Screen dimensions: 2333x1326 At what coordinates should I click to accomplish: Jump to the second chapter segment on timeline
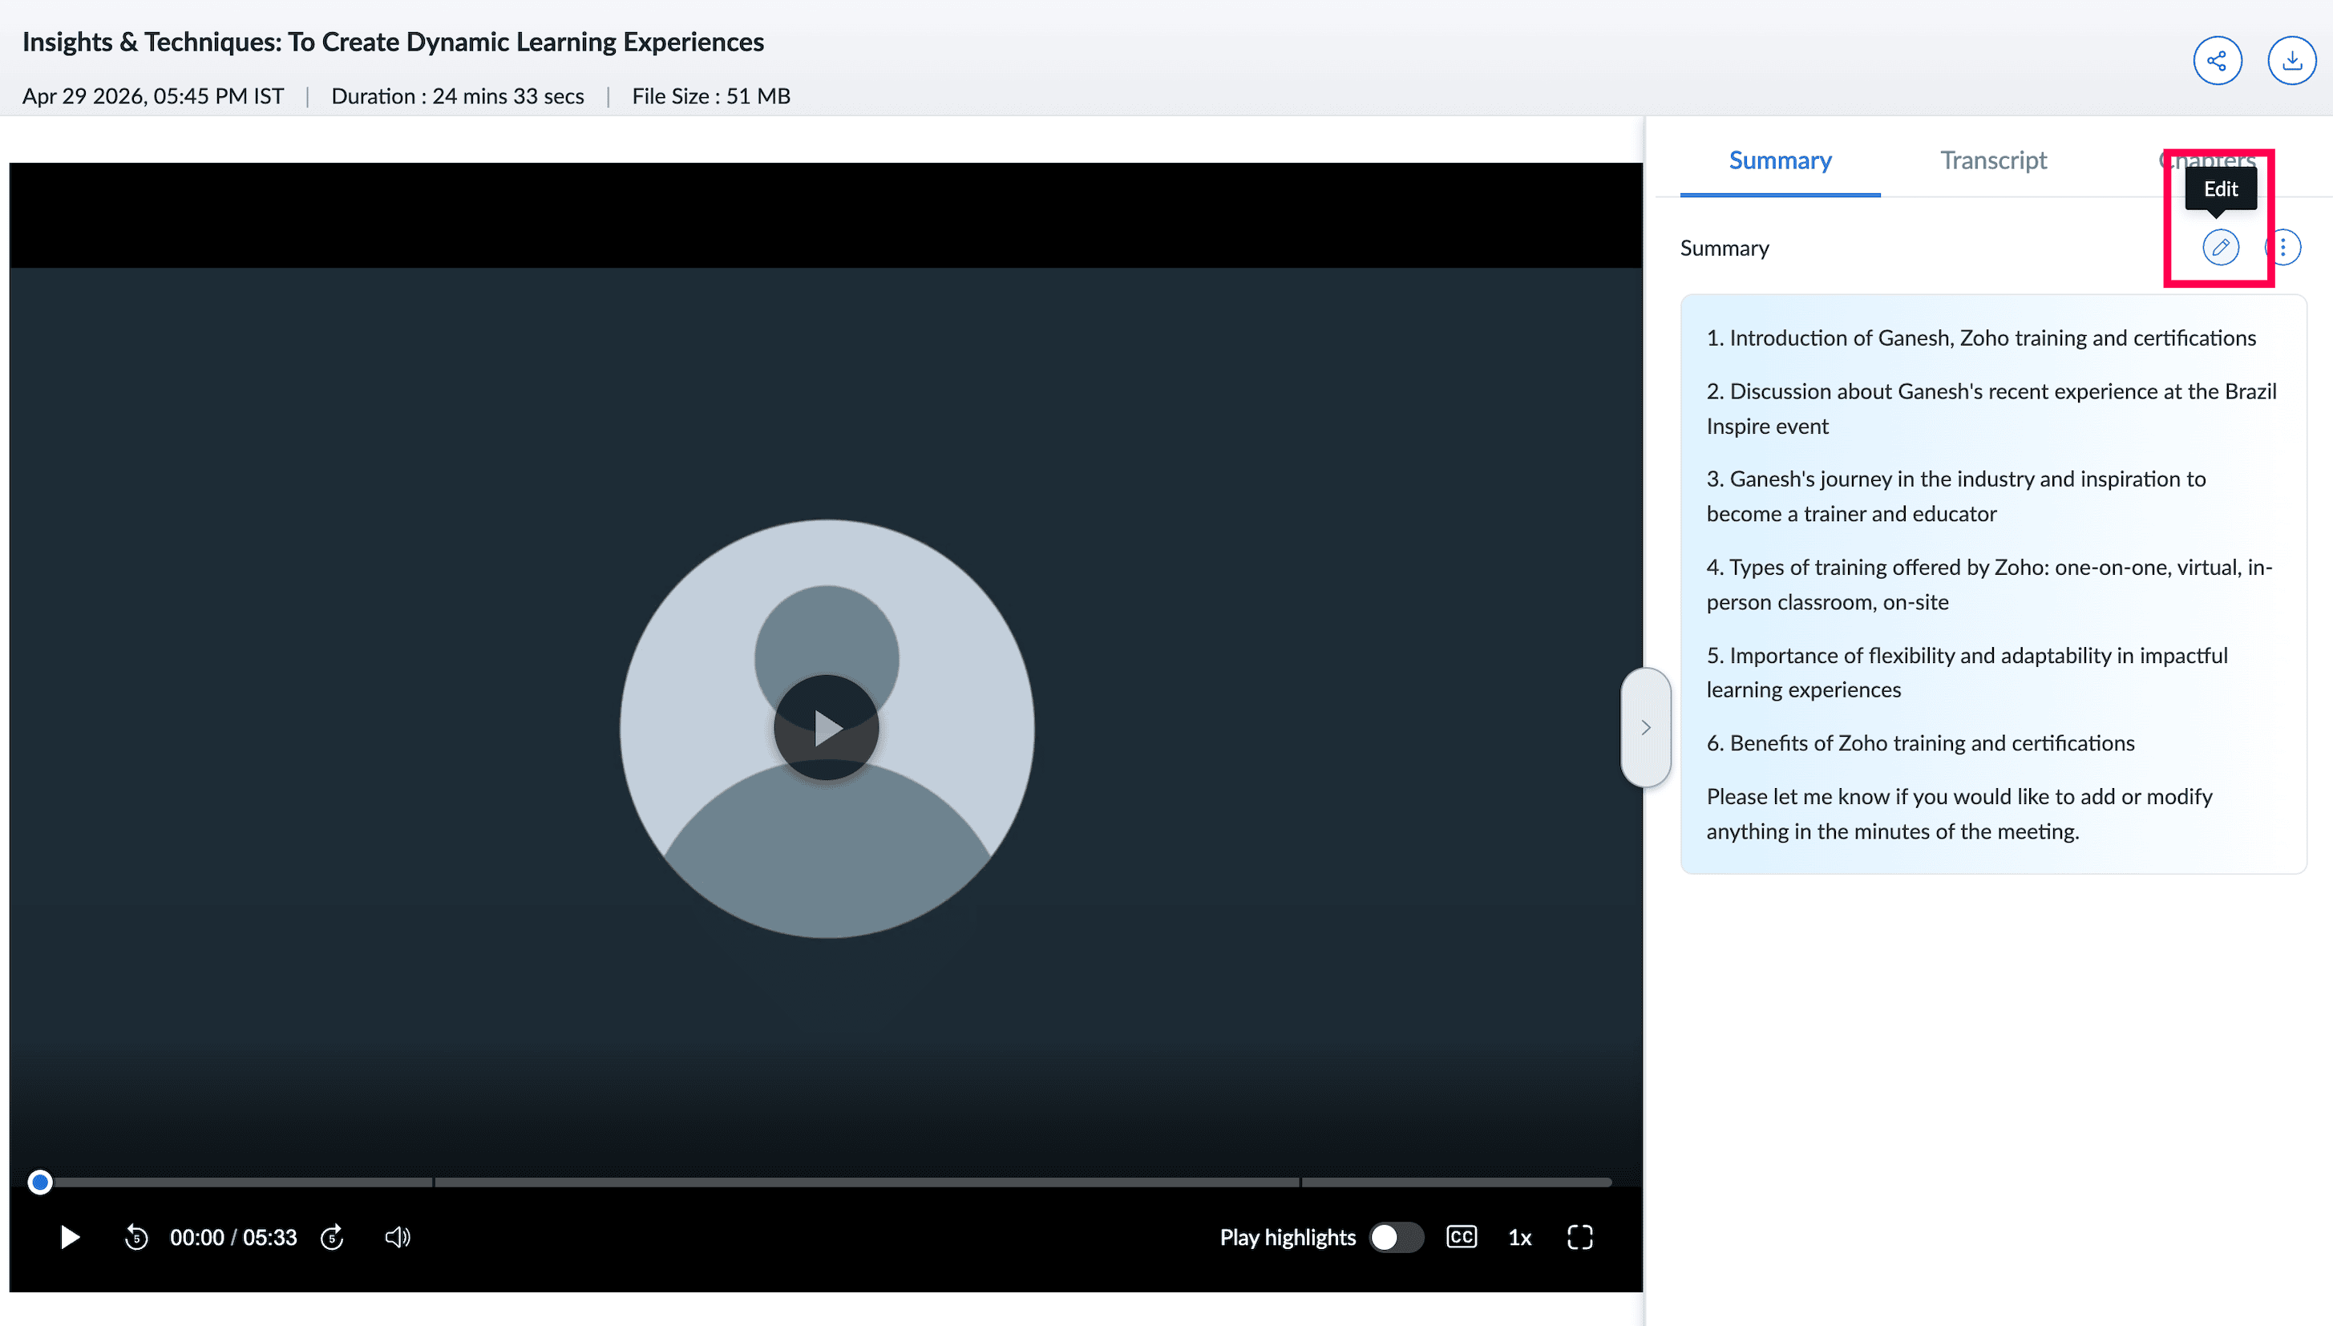click(867, 1182)
